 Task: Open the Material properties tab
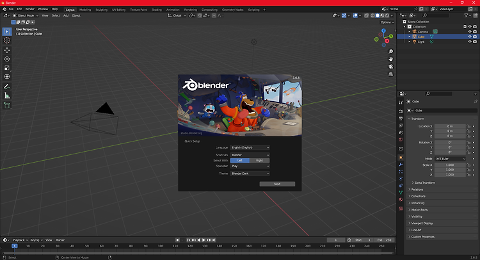point(401,200)
